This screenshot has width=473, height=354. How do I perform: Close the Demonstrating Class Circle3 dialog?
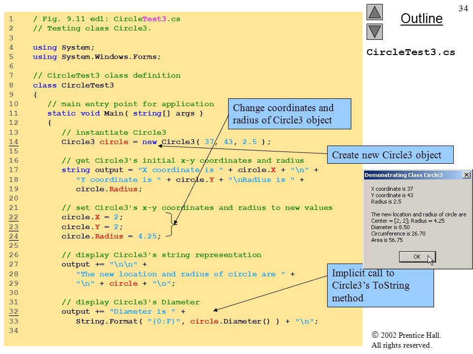point(467,175)
